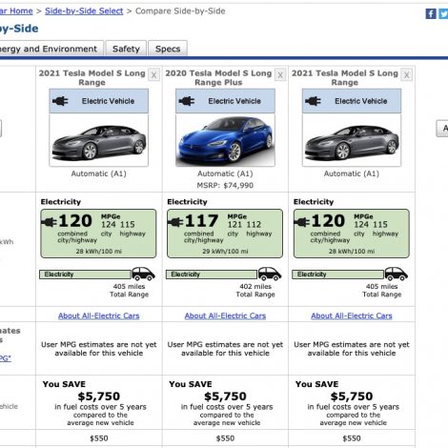Viewport: 448px width, 448px height.
Task: Open the Specs tab
Action: coord(168,49)
